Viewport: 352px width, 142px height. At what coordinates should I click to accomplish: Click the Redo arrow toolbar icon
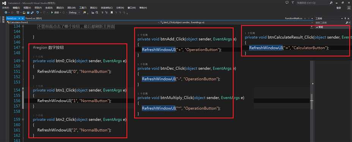click(44, 13)
